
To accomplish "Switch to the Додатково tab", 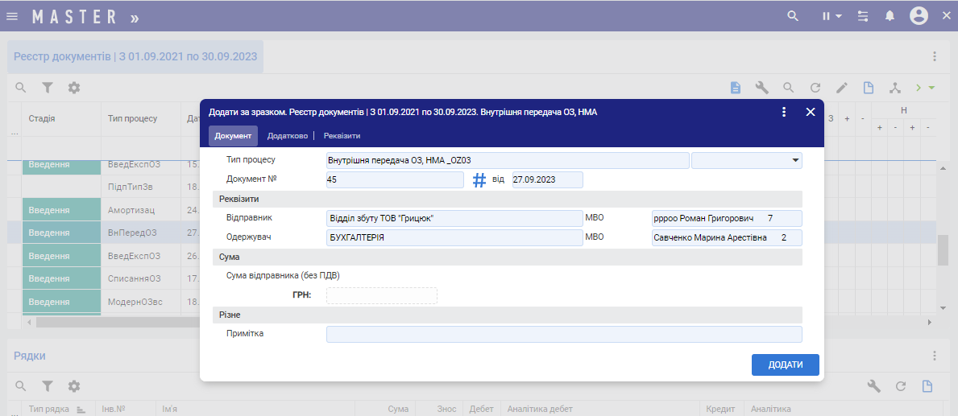I will point(286,136).
